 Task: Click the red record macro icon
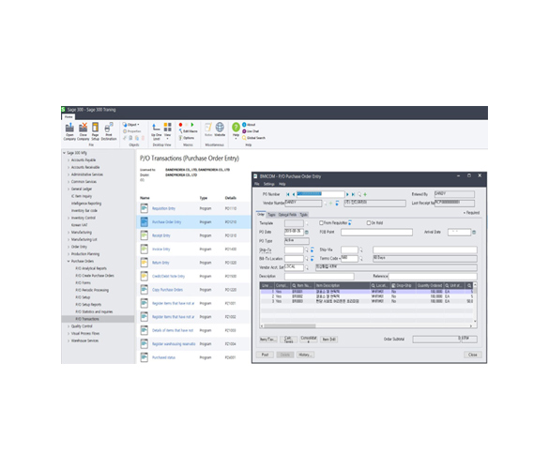tap(181, 125)
